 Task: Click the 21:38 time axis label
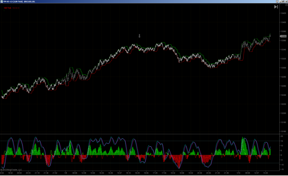pos(46,173)
